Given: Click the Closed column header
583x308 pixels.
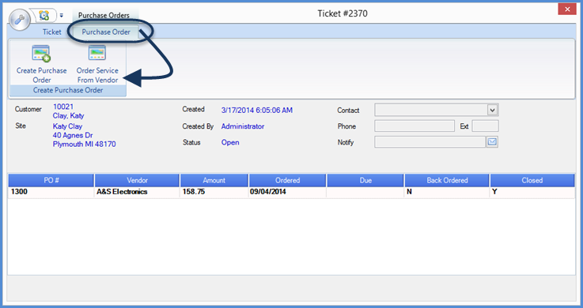Looking at the screenshot, I should click(x=532, y=180).
